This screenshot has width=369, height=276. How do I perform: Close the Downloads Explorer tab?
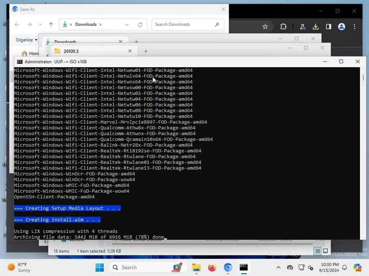coord(120,42)
